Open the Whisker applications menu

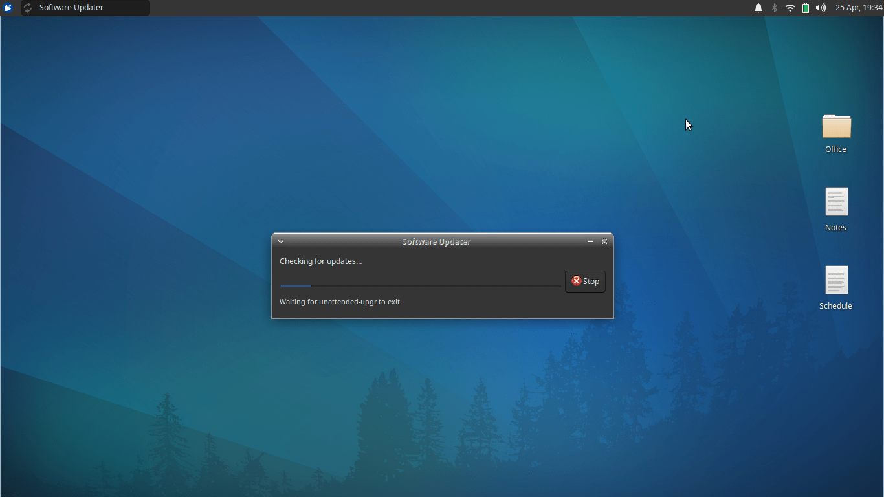tap(8, 8)
